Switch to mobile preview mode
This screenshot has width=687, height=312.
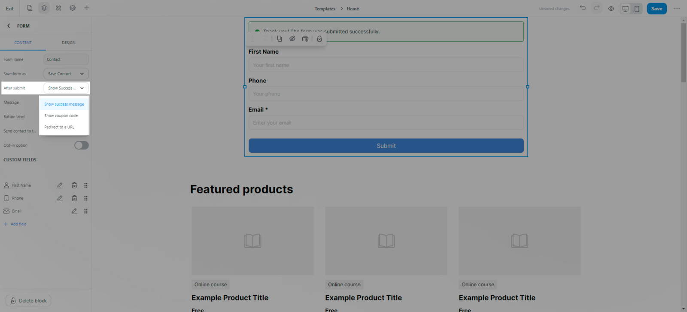pos(637,9)
